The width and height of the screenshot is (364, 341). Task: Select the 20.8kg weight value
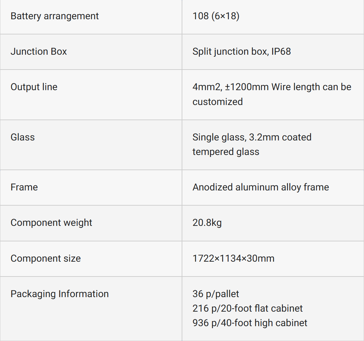[207, 223]
